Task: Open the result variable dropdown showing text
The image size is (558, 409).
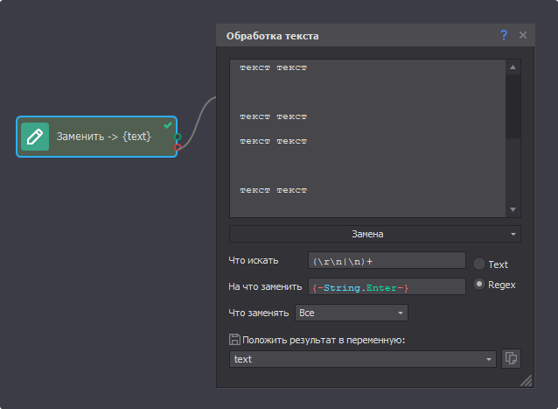Action: click(363, 359)
